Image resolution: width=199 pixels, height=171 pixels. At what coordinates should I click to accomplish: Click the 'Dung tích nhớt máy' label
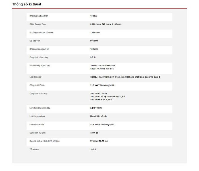[x=39, y=93]
